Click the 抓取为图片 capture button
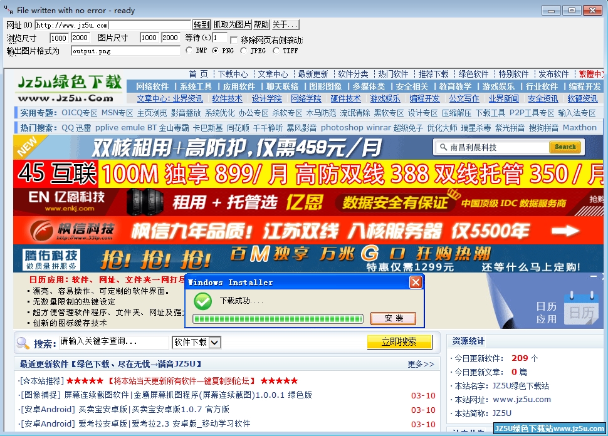The image size is (608, 436). coord(232,25)
